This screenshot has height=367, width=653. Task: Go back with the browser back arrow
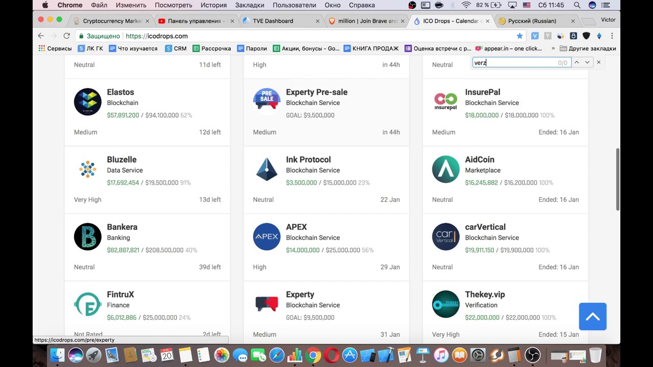(41, 36)
